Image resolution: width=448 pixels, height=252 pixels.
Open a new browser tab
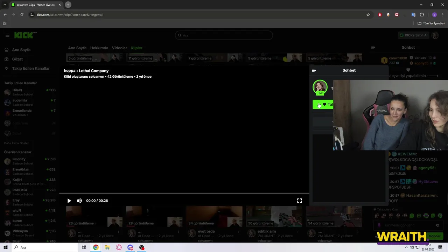point(68,5)
